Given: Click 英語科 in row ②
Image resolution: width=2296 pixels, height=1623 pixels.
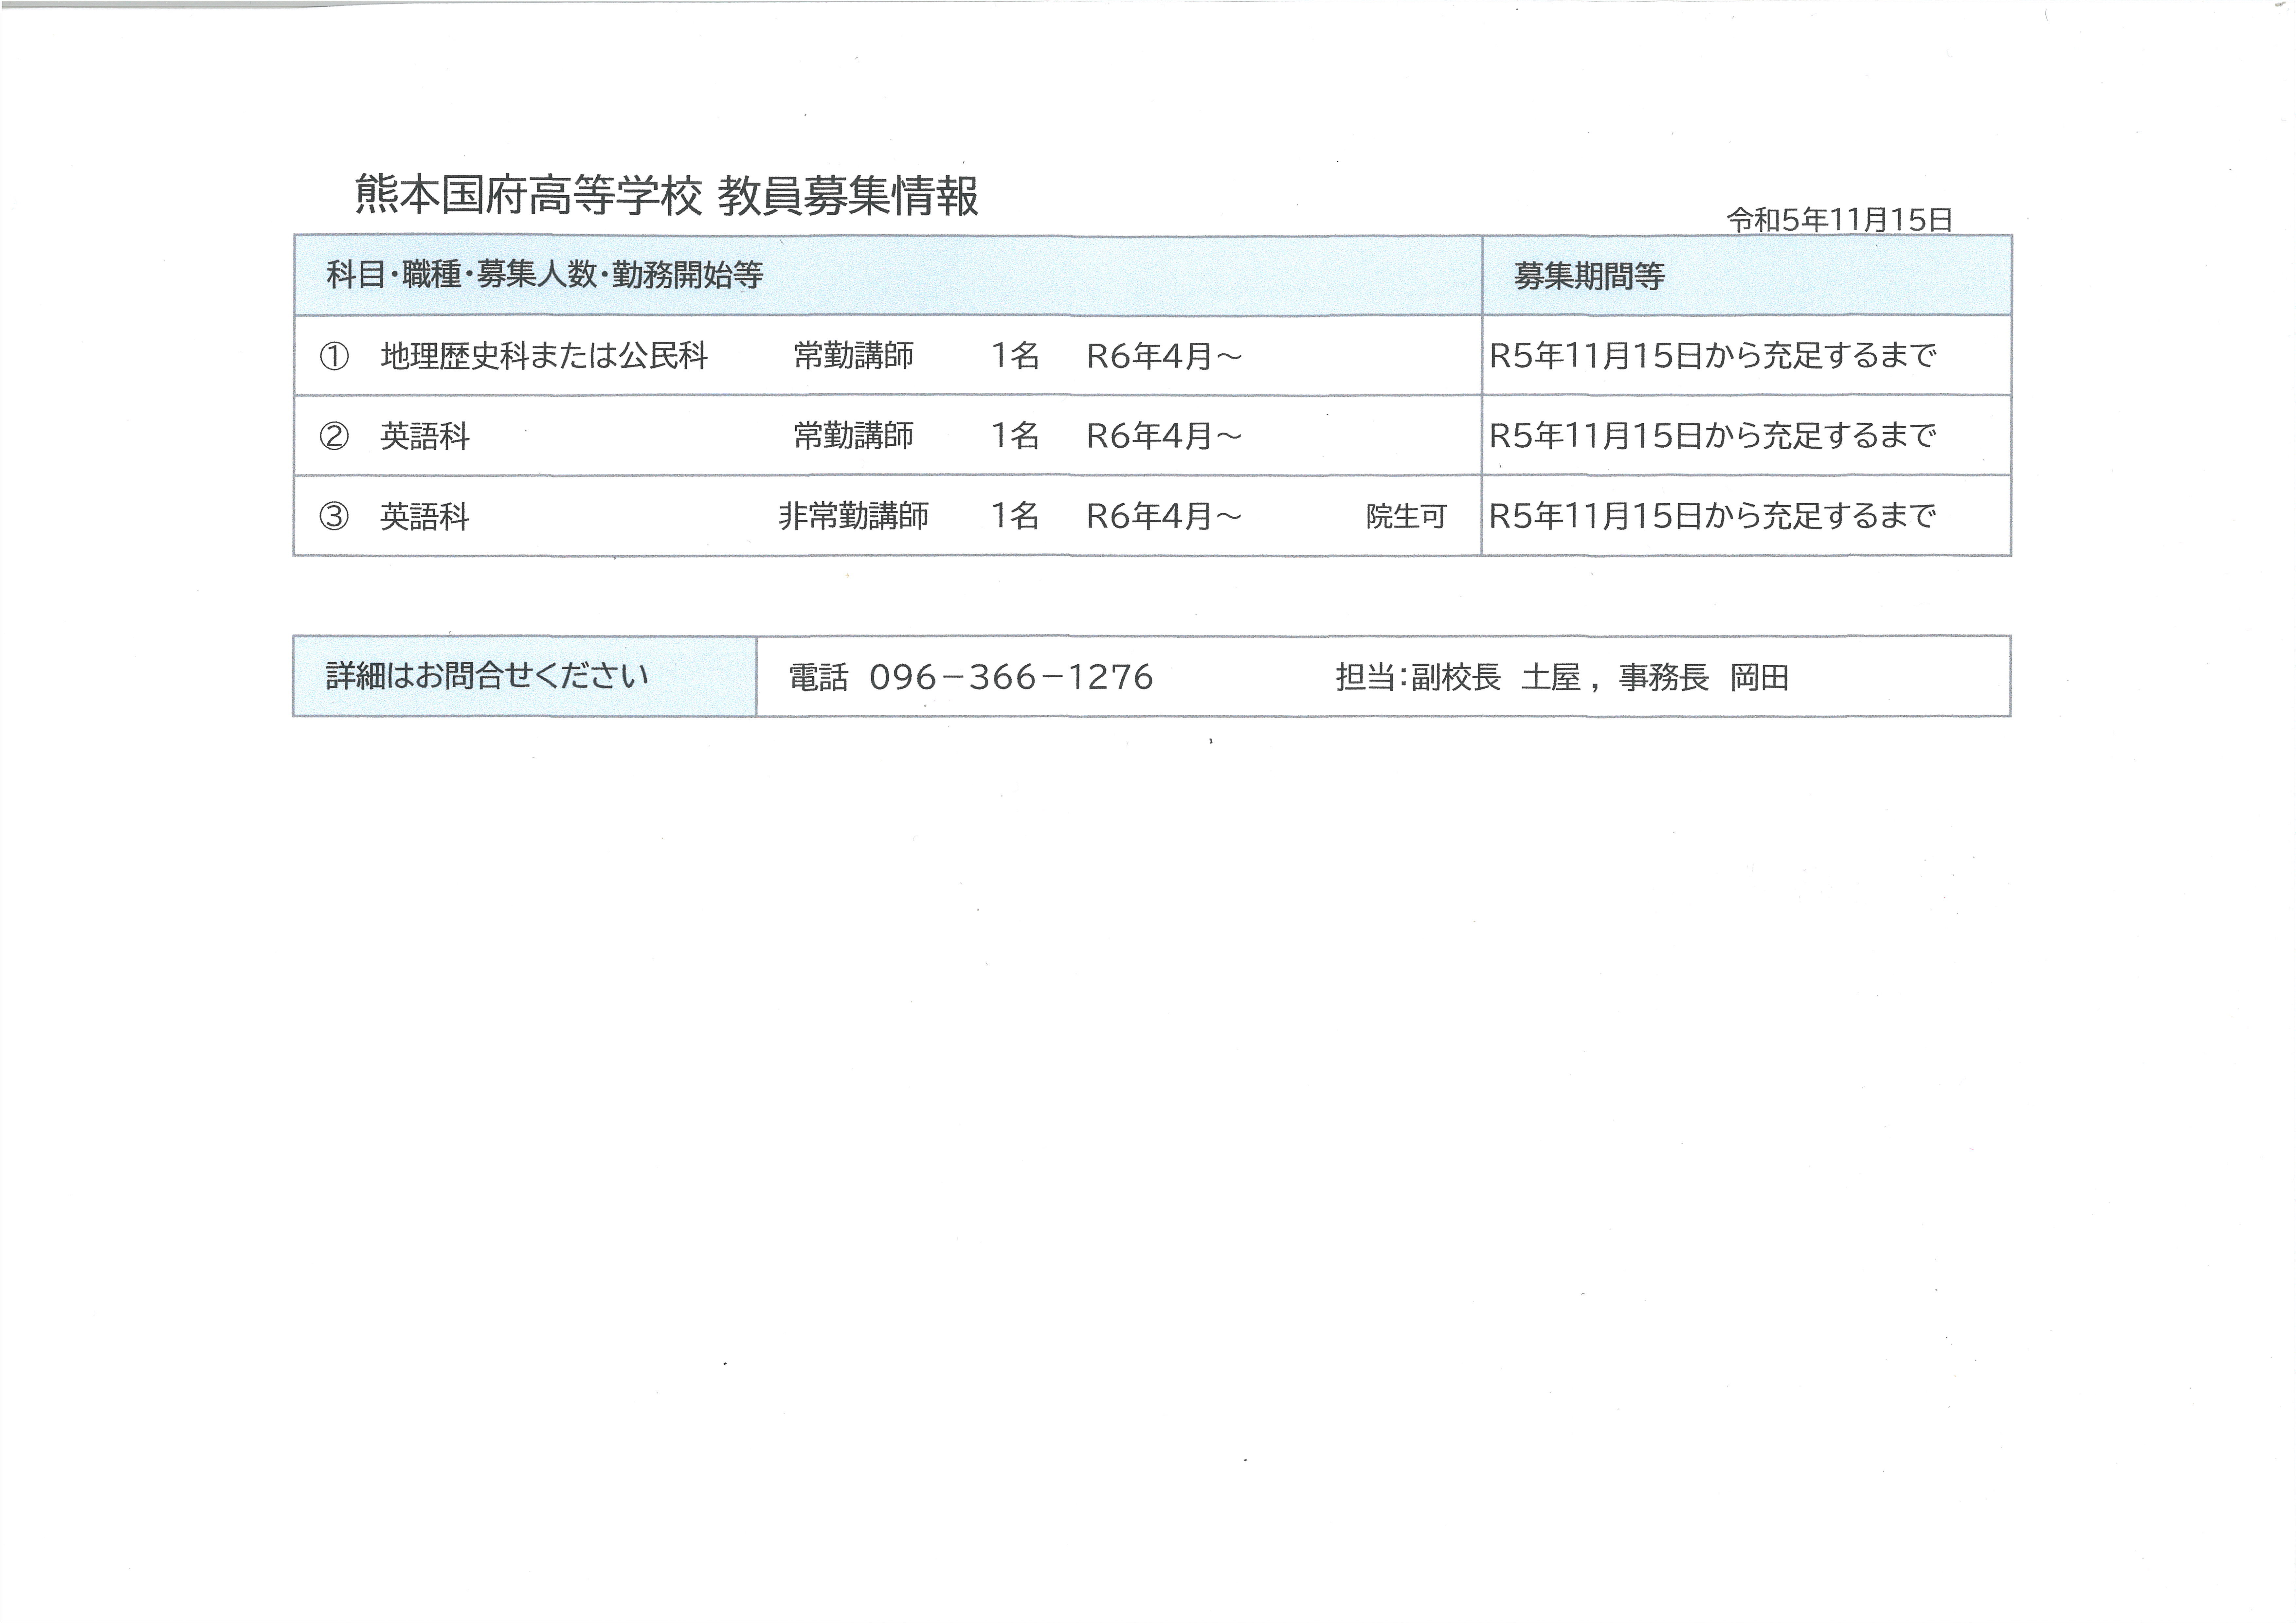Looking at the screenshot, I should click(x=425, y=436).
